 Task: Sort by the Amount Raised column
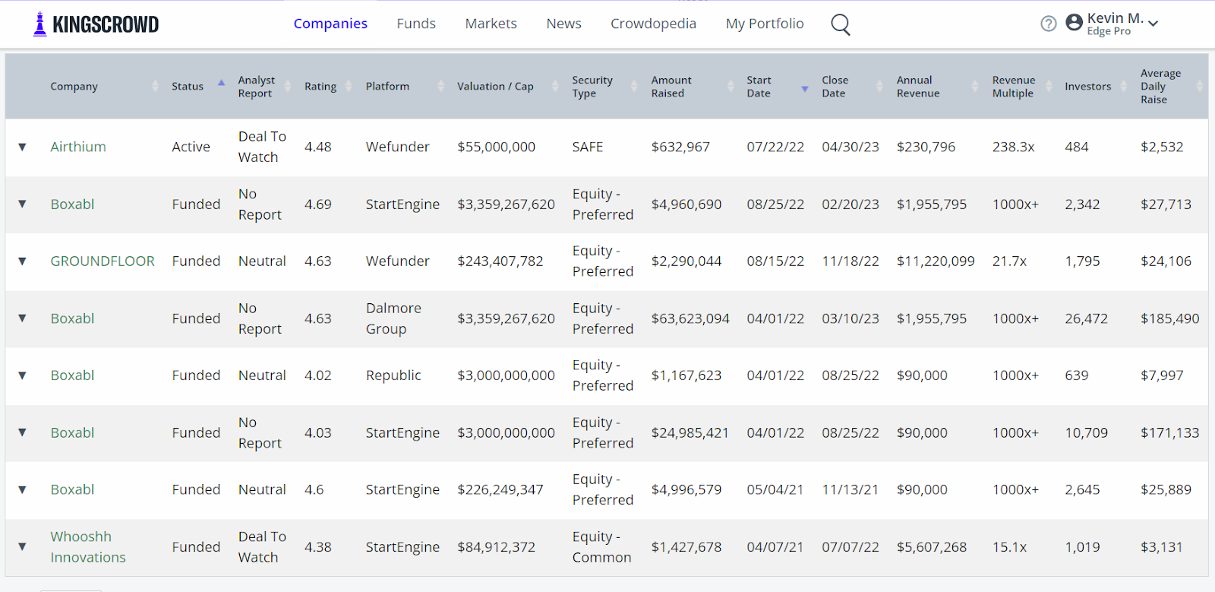pyautogui.click(x=671, y=87)
